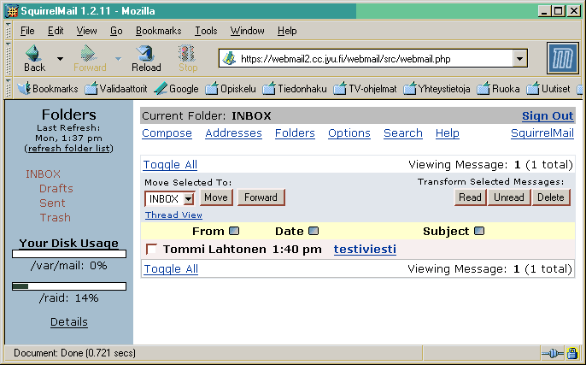This screenshot has height=365, width=586.
Task: Open the Move Selected To folder dropdown
Action: pos(189,198)
